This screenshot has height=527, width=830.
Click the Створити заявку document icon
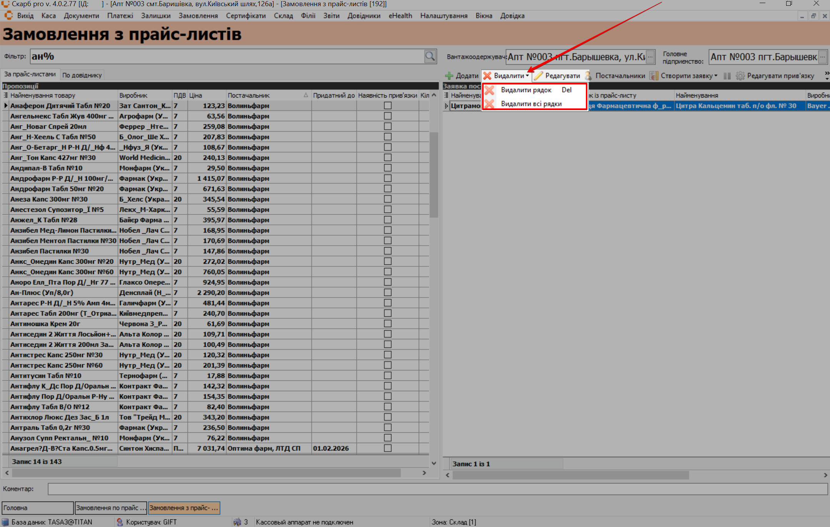pyautogui.click(x=654, y=76)
